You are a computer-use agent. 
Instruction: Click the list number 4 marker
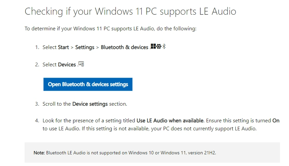point(37,121)
